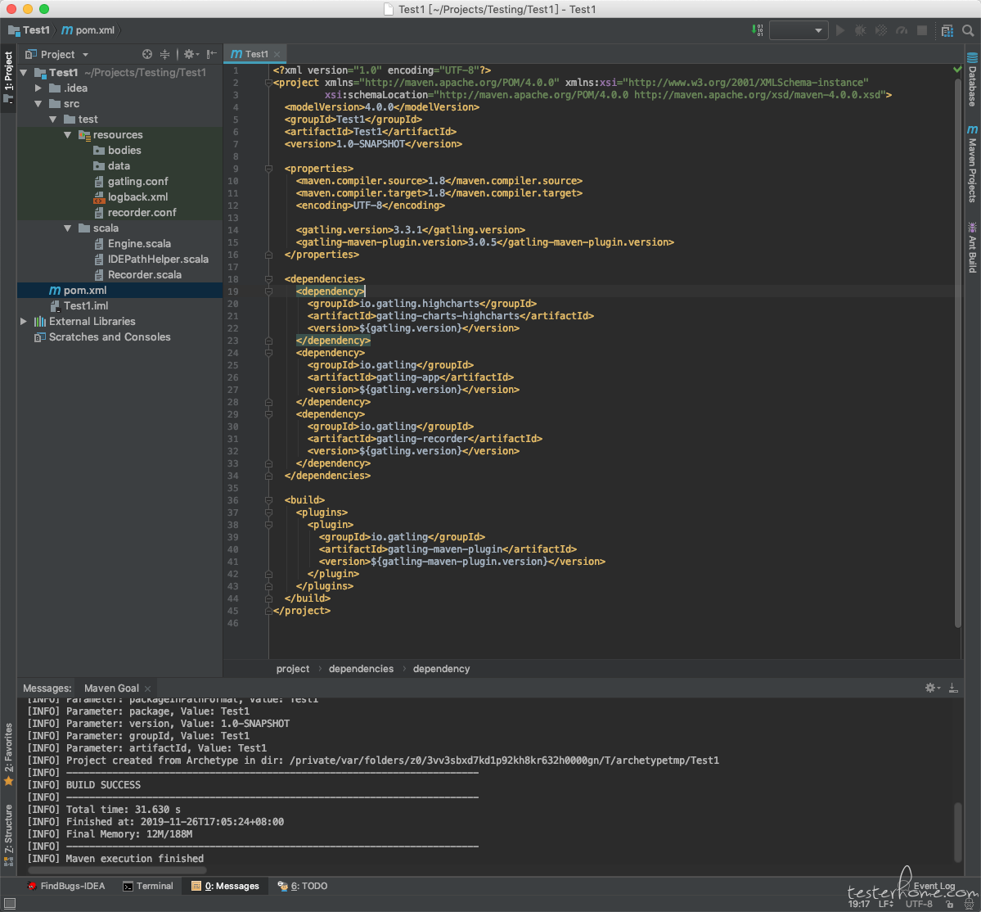Toggle the Database tool window

(x=972, y=79)
